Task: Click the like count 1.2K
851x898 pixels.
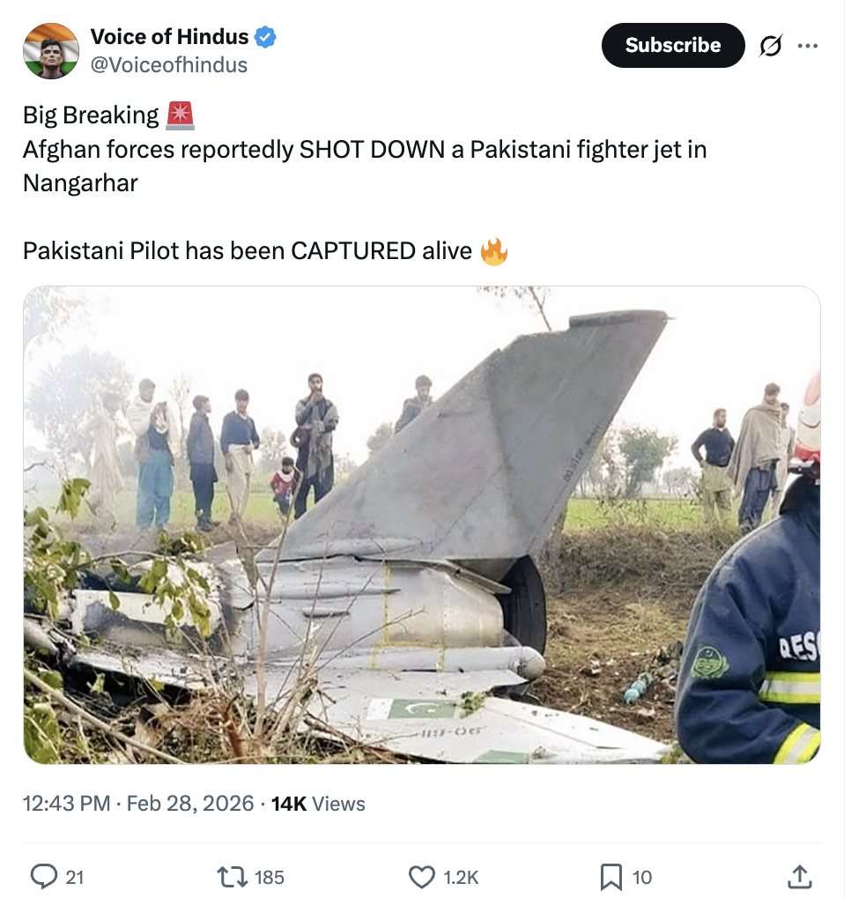Action: tap(461, 877)
